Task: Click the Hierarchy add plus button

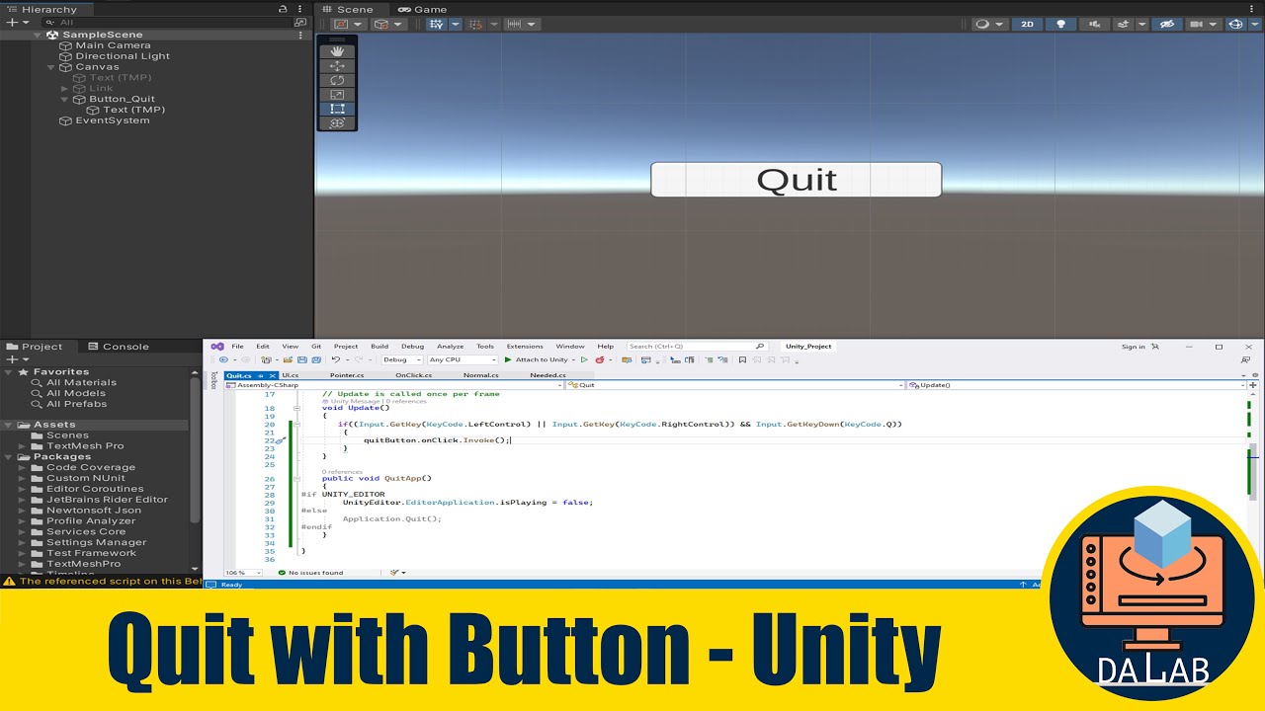Action: coord(11,22)
